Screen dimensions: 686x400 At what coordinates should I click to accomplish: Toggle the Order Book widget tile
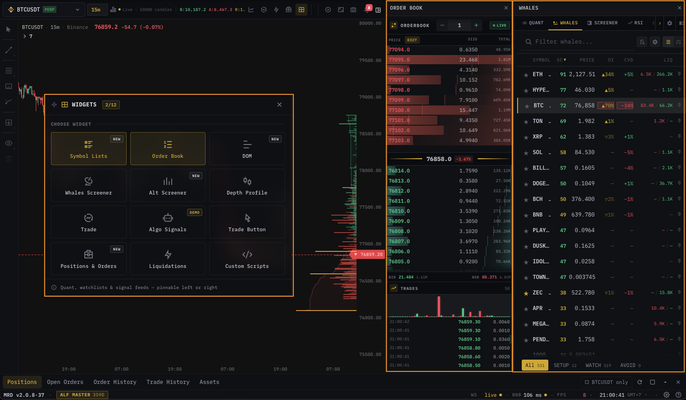[x=168, y=149]
